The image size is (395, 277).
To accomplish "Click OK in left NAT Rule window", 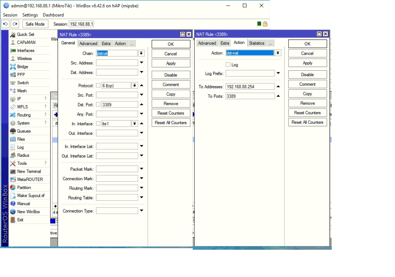I will pyautogui.click(x=171, y=44).
